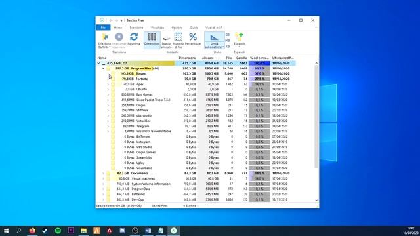Click the taskbar search magnifier
This screenshot has height=236, width=420.
pyautogui.click(x=19, y=231)
